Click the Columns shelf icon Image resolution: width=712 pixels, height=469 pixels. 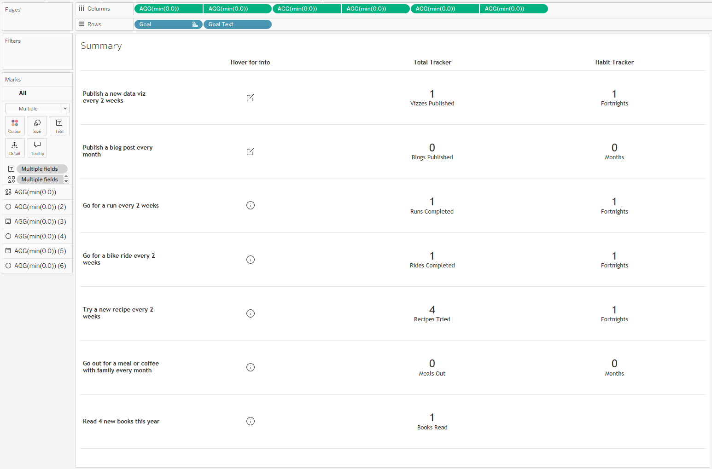point(82,9)
